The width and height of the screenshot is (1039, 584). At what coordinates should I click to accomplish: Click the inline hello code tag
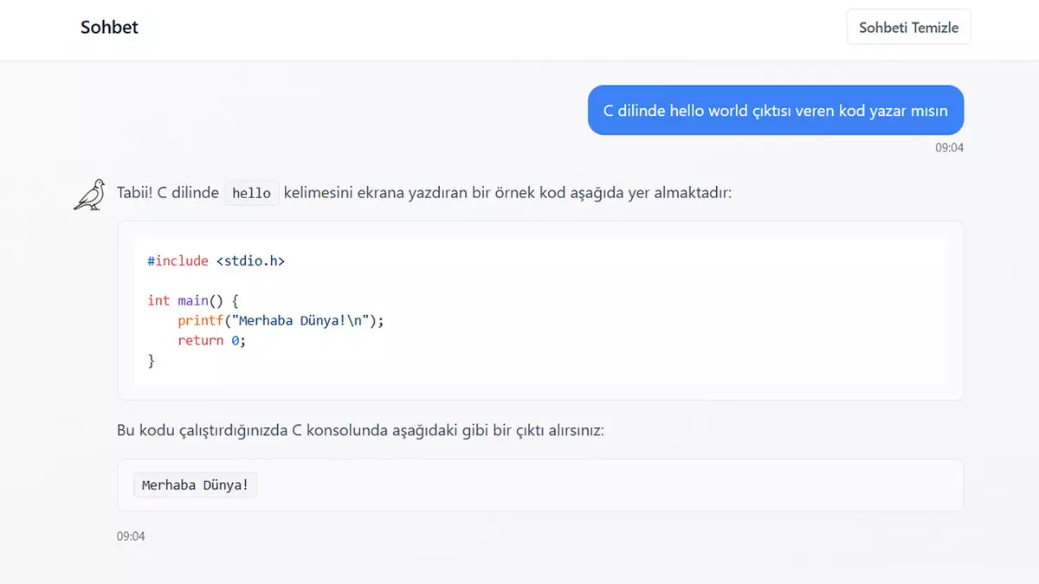tap(251, 193)
